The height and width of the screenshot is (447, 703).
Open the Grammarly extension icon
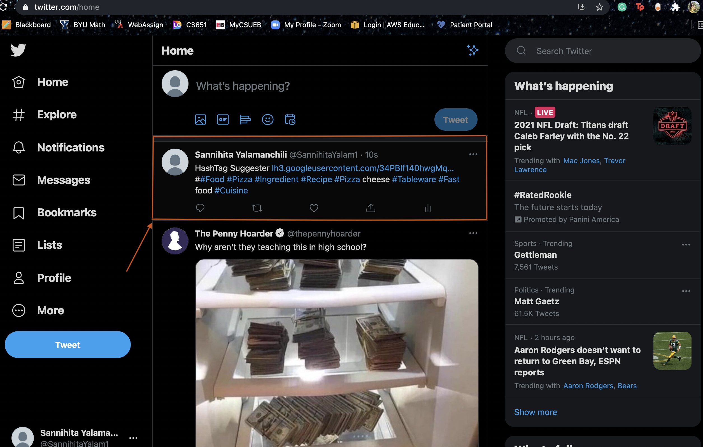pos(622,7)
